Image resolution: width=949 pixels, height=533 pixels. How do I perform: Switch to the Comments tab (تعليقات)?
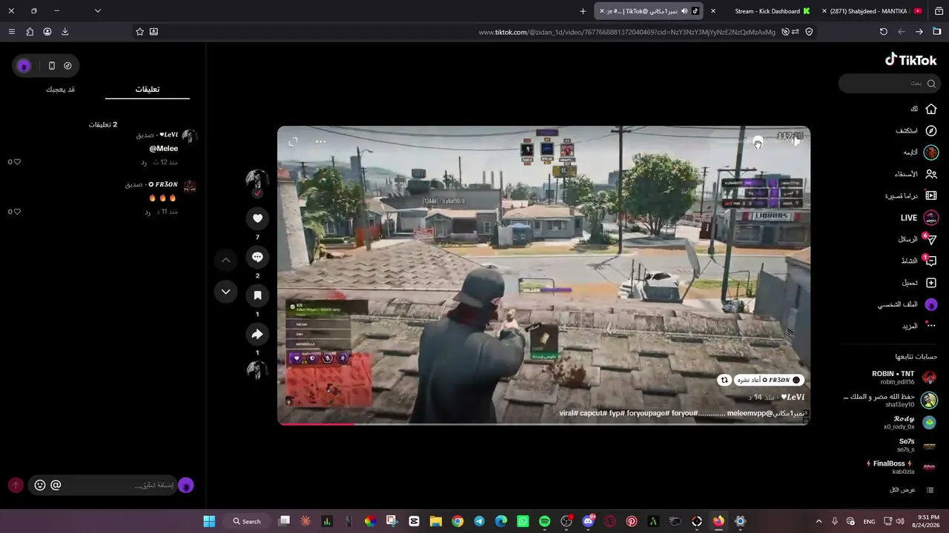(x=148, y=89)
